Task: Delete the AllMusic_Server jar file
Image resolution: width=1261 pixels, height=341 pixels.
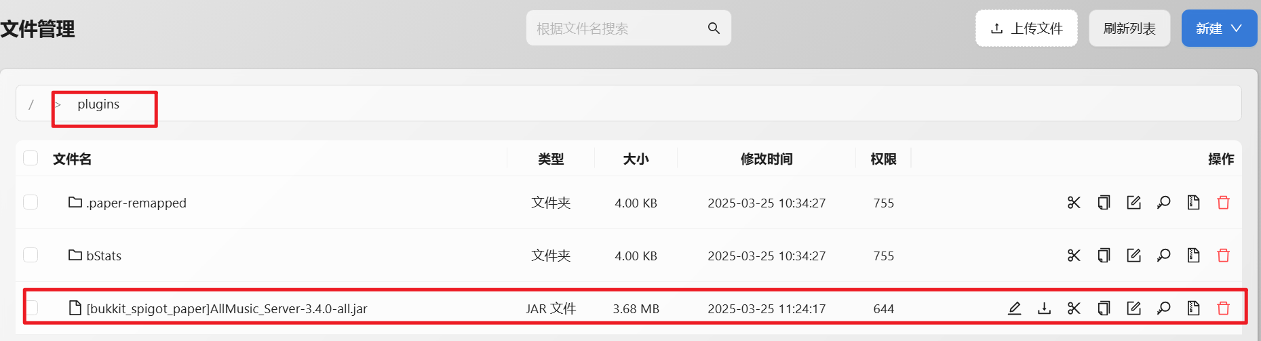Action: coord(1223,308)
